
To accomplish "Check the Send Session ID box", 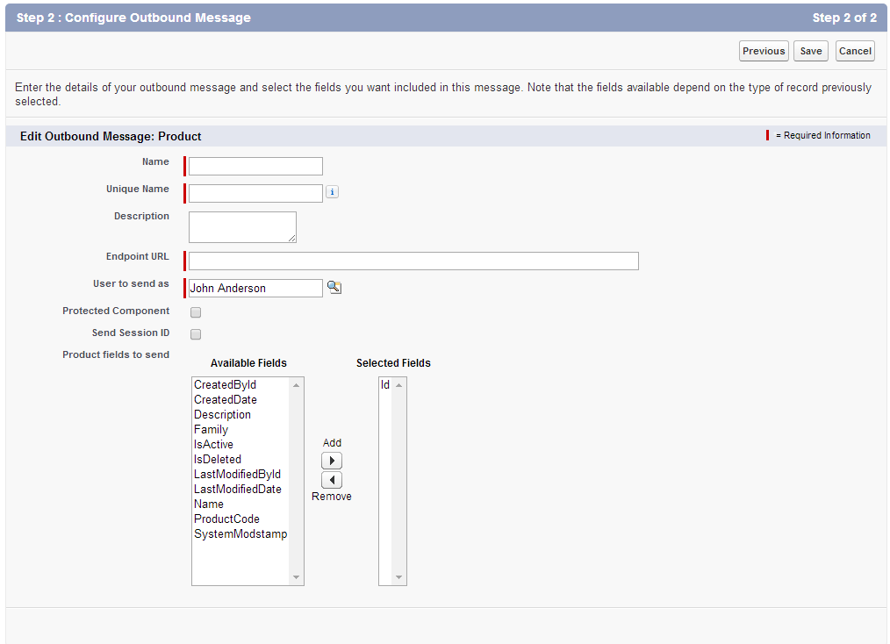I will coord(196,334).
